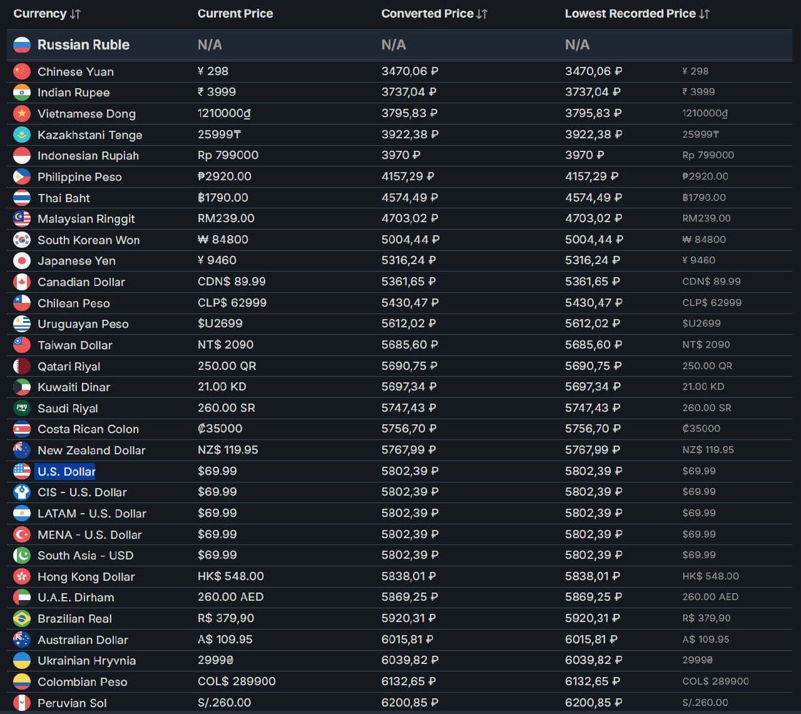
Task: Click the Ukrainian Hryvnia flag icon
Action: pos(22,660)
